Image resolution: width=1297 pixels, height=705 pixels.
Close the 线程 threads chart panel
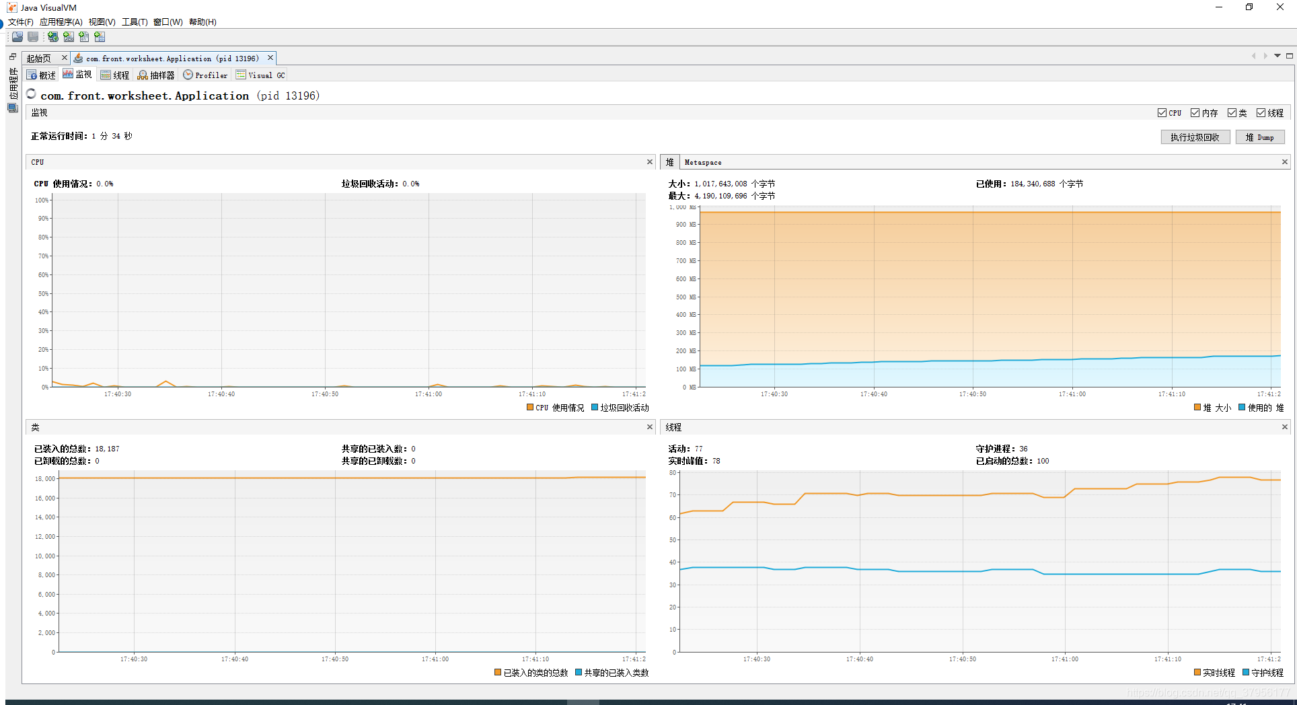coord(1284,427)
